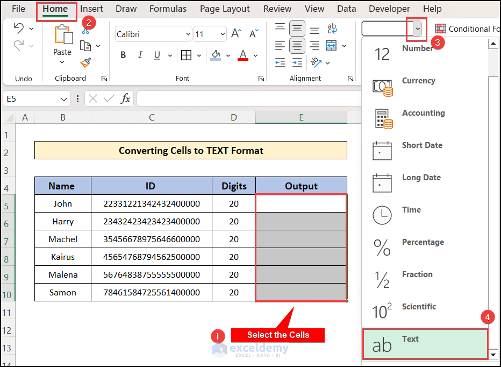This screenshot has width=501, height=367.
Task: Open the Font dialog launcher
Action: (x=261, y=79)
